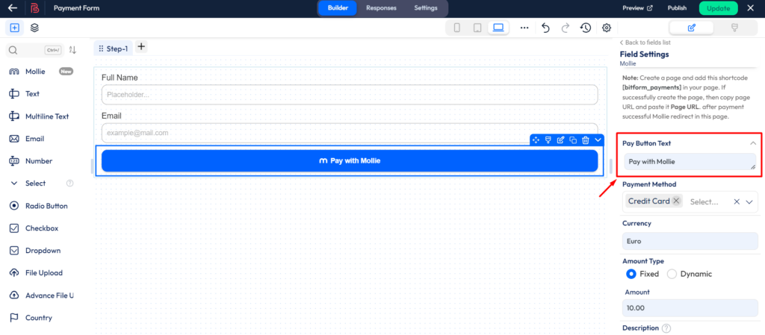The height and width of the screenshot is (335, 765).
Task: Expand the Select field group
Action: pos(35,184)
